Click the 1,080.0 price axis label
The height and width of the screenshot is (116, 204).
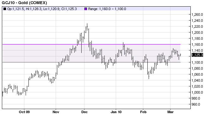click(x=197, y=68)
